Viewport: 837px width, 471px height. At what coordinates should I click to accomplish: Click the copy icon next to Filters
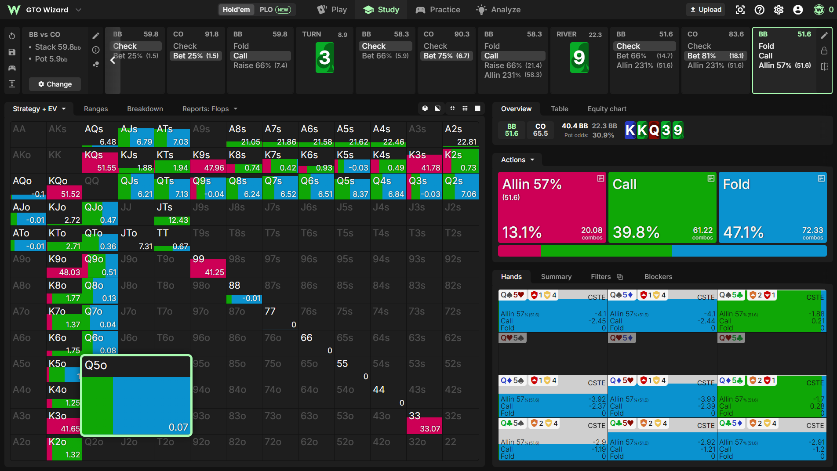620,277
